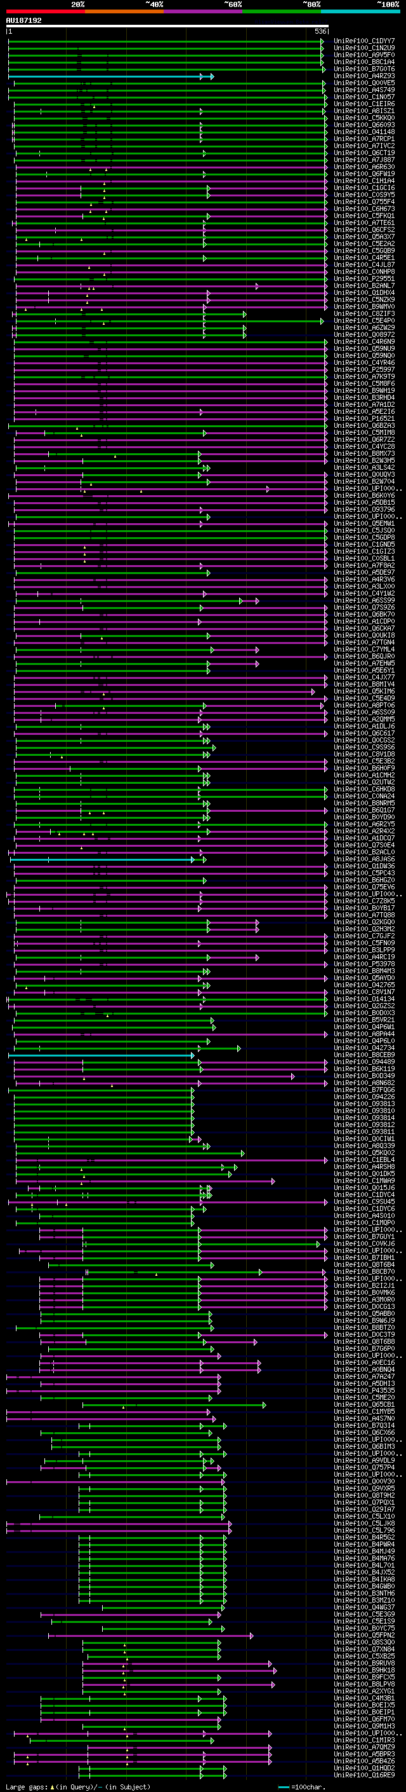Screen dimensions: 406x1792
Task: Select label UniRef100_Q66093
Action: 363,125
